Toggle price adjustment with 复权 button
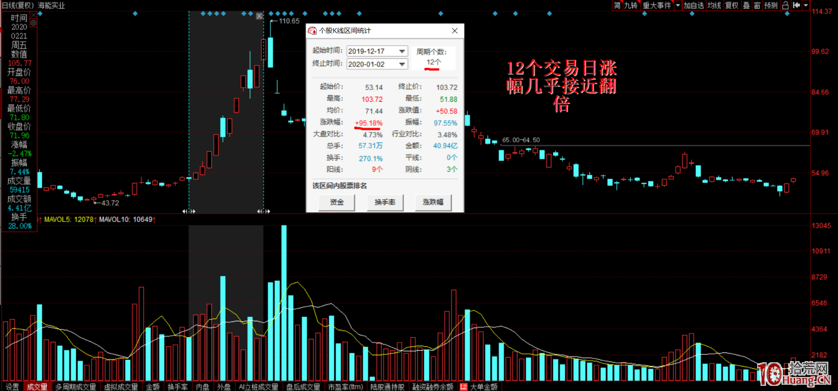Screen dimensions: 838x391 click(x=733, y=6)
